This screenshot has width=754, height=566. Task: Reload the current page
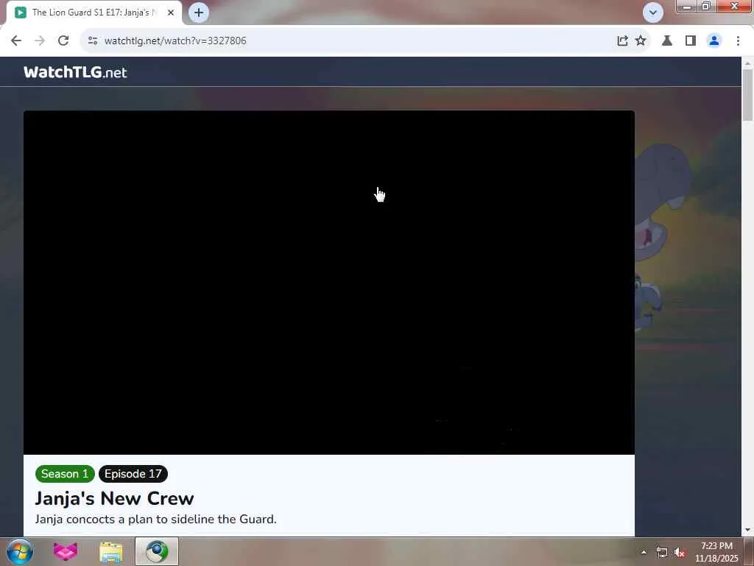pyautogui.click(x=63, y=41)
